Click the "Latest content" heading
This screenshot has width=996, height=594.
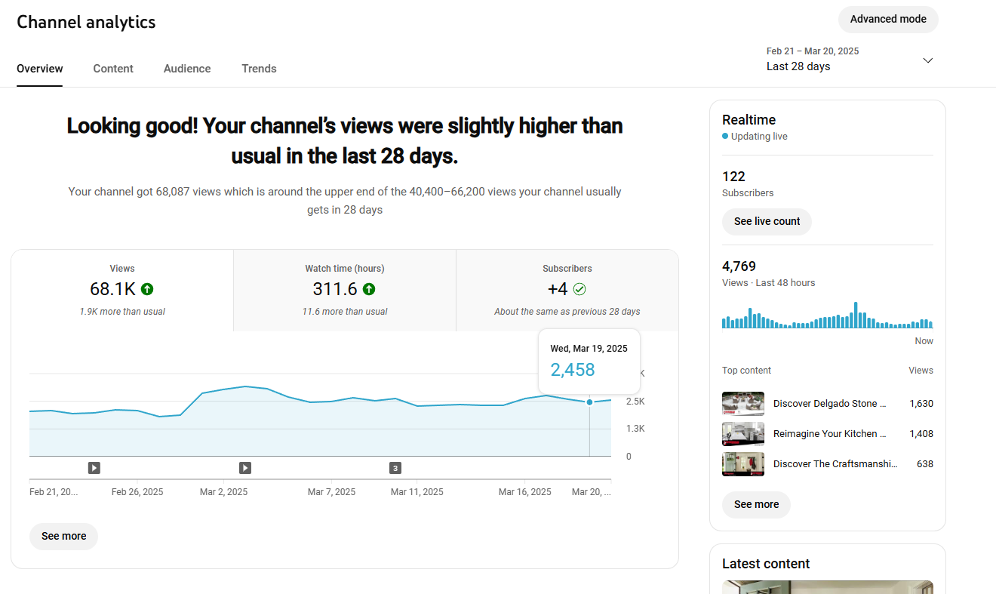click(x=766, y=564)
